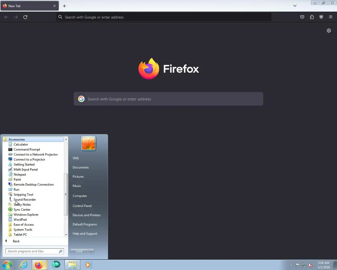Open Documents from Start menu
The image size is (337, 270).
click(81, 167)
